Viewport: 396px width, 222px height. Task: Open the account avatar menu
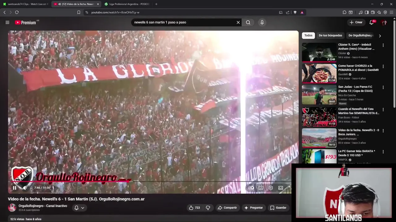pos(384,23)
